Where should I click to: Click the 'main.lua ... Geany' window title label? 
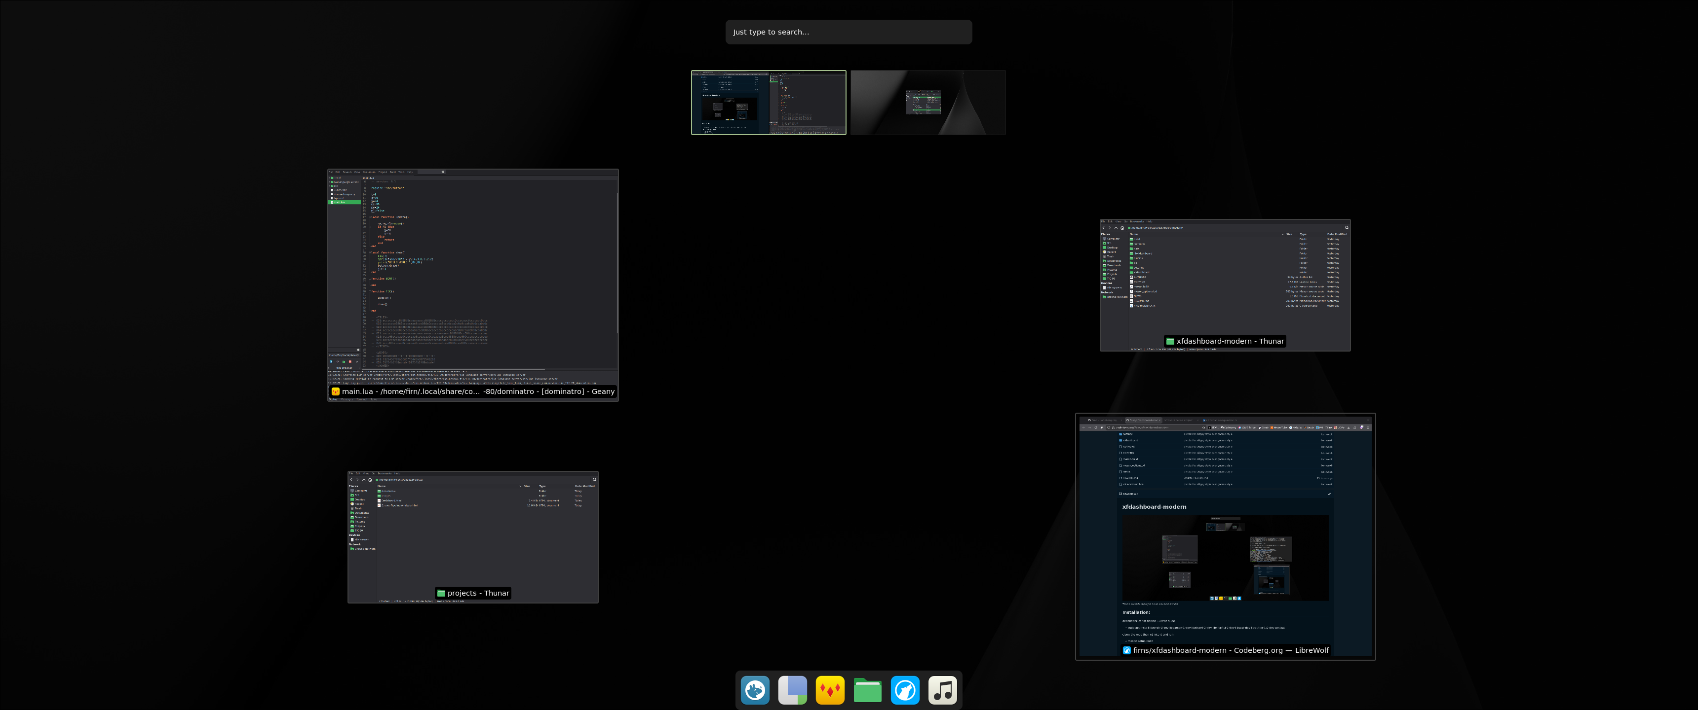coord(478,391)
